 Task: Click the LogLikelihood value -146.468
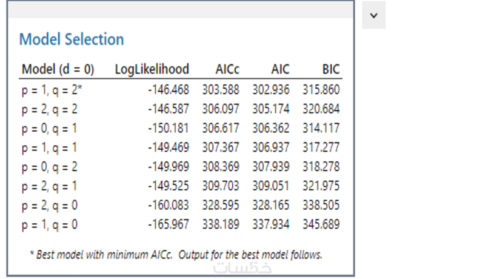169,90
